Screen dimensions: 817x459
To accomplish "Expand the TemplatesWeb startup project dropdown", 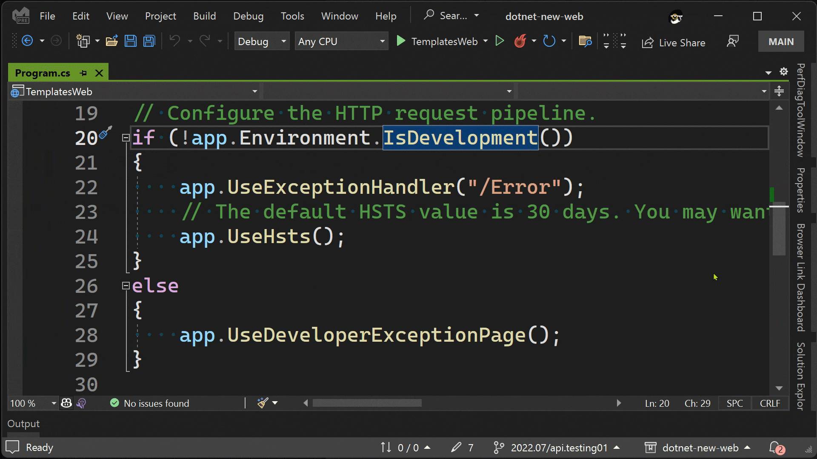I will [485, 41].
